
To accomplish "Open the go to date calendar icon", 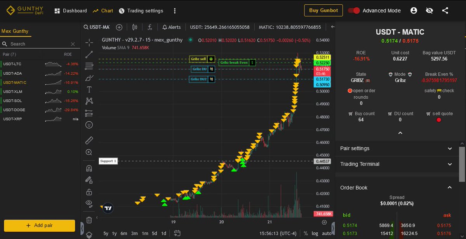I will 177,233.
